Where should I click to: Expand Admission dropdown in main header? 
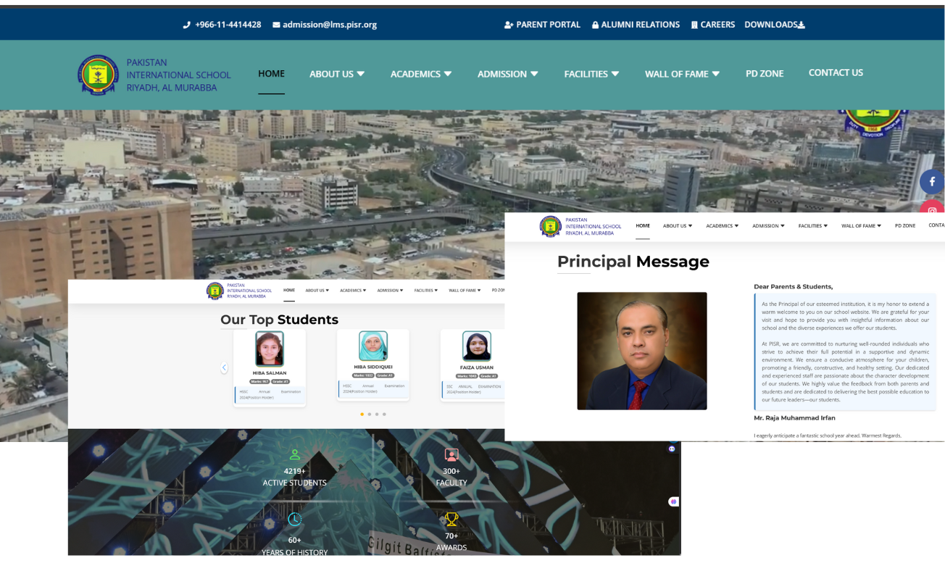click(508, 74)
